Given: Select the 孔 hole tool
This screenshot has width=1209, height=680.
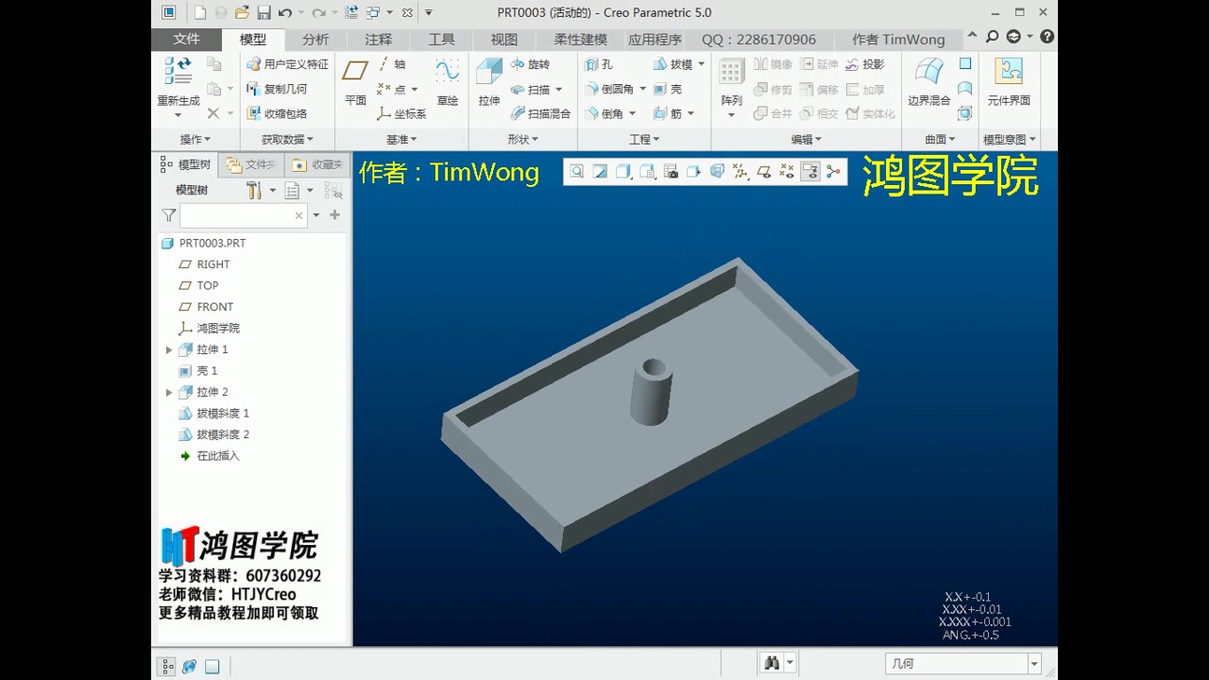Looking at the screenshot, I should click(x=599, y=64).
